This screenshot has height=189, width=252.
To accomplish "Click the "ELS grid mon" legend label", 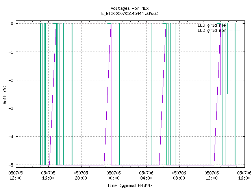I will 212,30.
